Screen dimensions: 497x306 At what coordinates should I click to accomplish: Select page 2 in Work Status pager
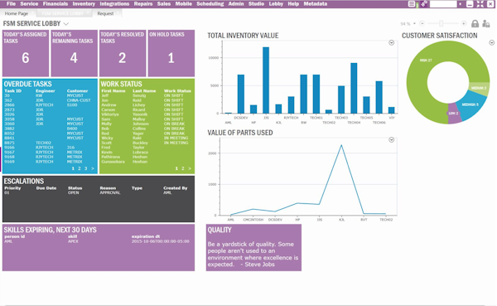(x=183, y=168)
